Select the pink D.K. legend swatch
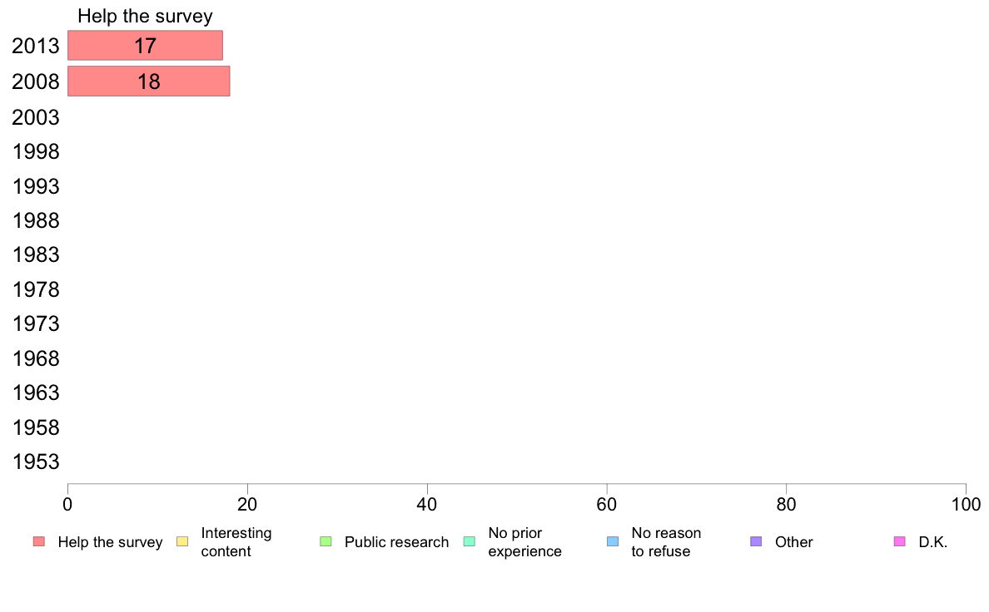This screenshot has height=612, width=989. 899,542
